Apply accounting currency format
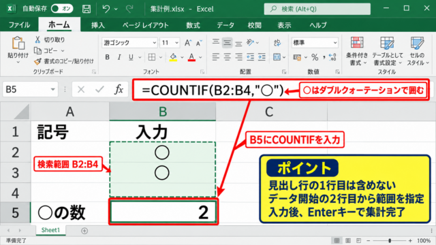The height and width of the screenshot is (245, 436). click(x=297, y=57)
